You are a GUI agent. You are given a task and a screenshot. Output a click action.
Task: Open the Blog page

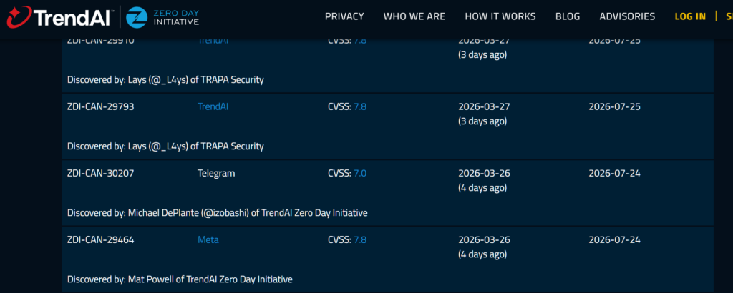click(567, 16)
